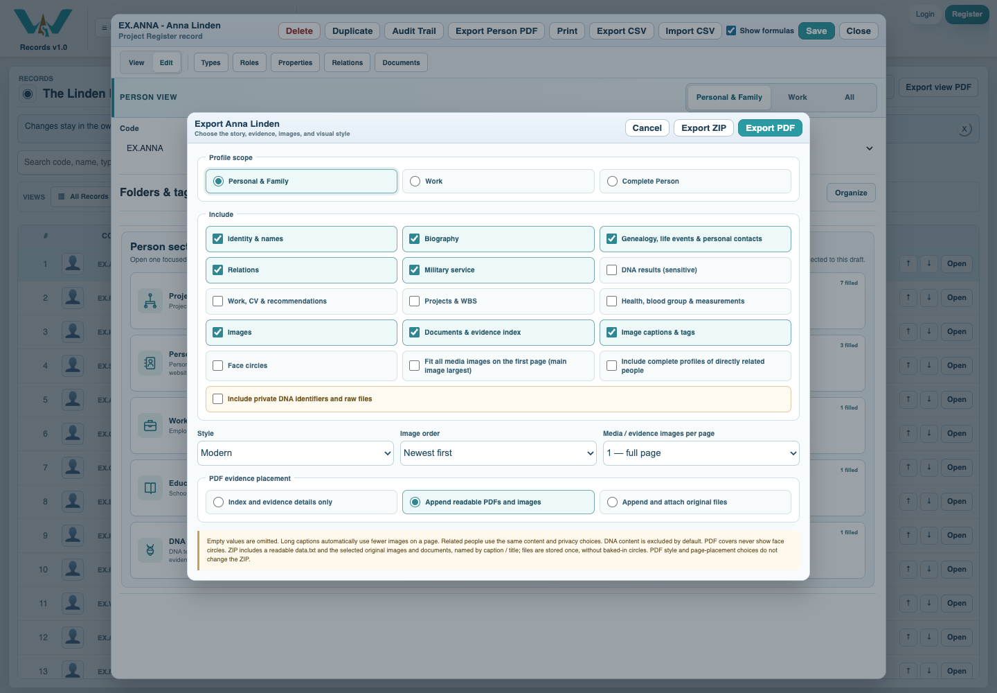Expand the Code field chevron

(870, 148)
